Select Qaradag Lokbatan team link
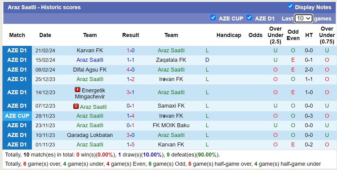 90,135
